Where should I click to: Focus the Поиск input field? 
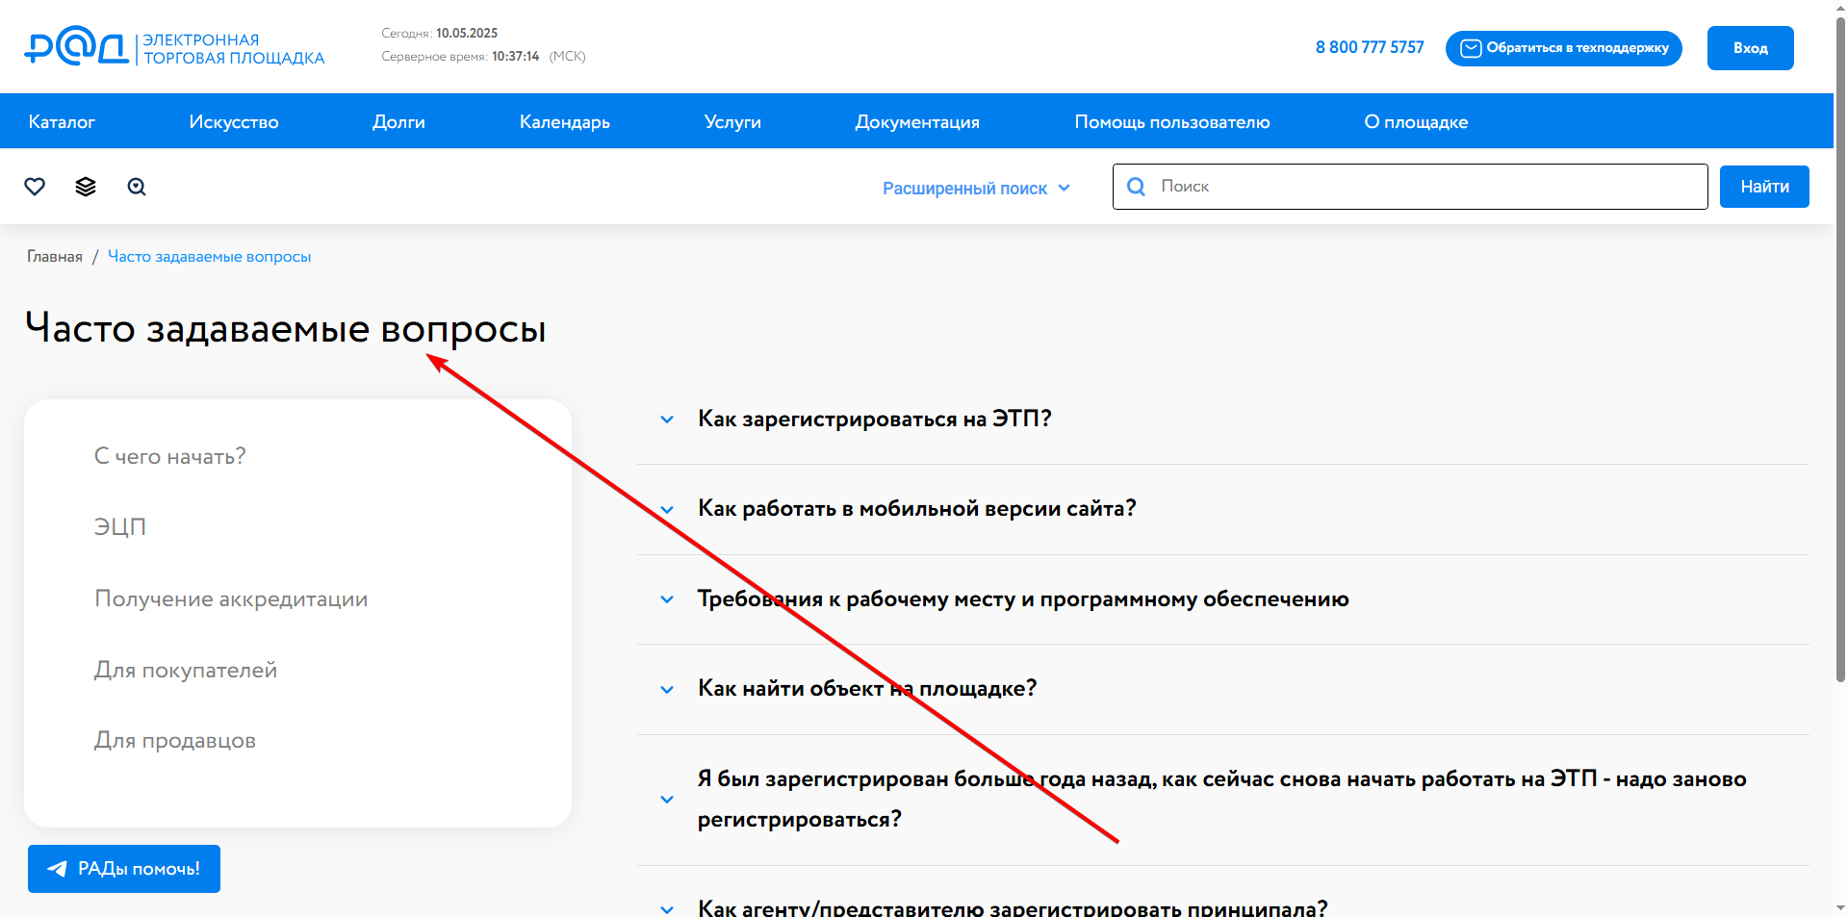click(x=1410, y=187)
